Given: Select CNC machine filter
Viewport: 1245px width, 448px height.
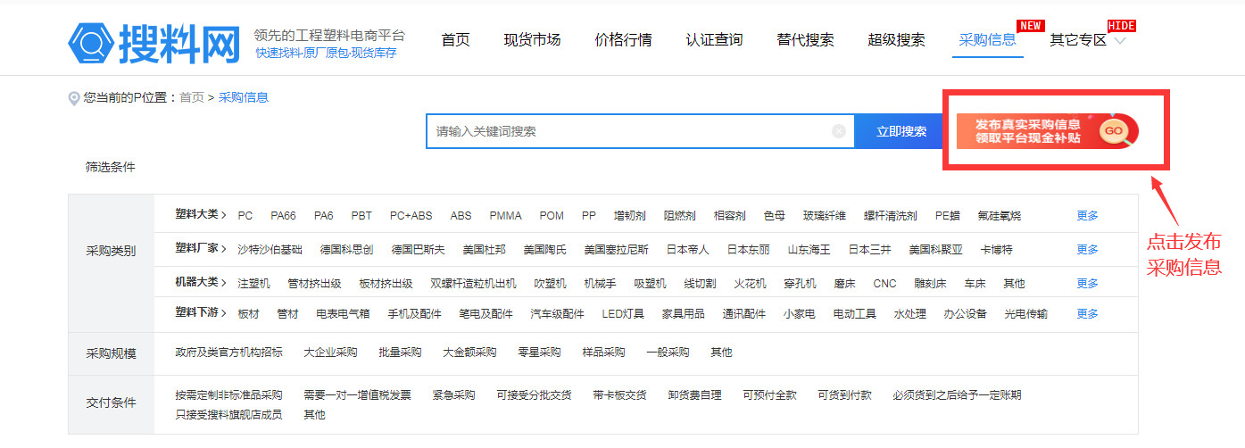Looking at the screenshot, I should click(884, 283).
